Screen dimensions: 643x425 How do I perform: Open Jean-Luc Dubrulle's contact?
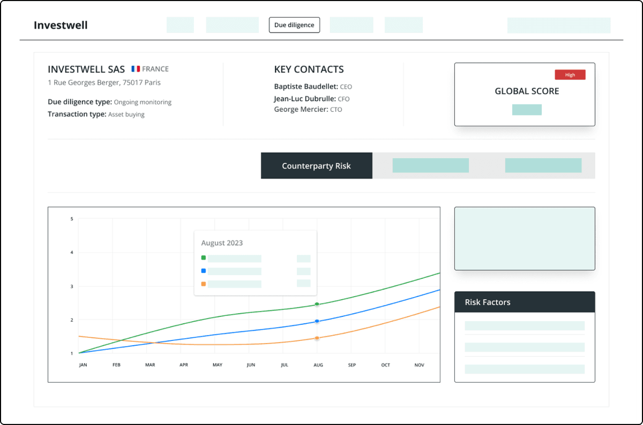[304, 98]
